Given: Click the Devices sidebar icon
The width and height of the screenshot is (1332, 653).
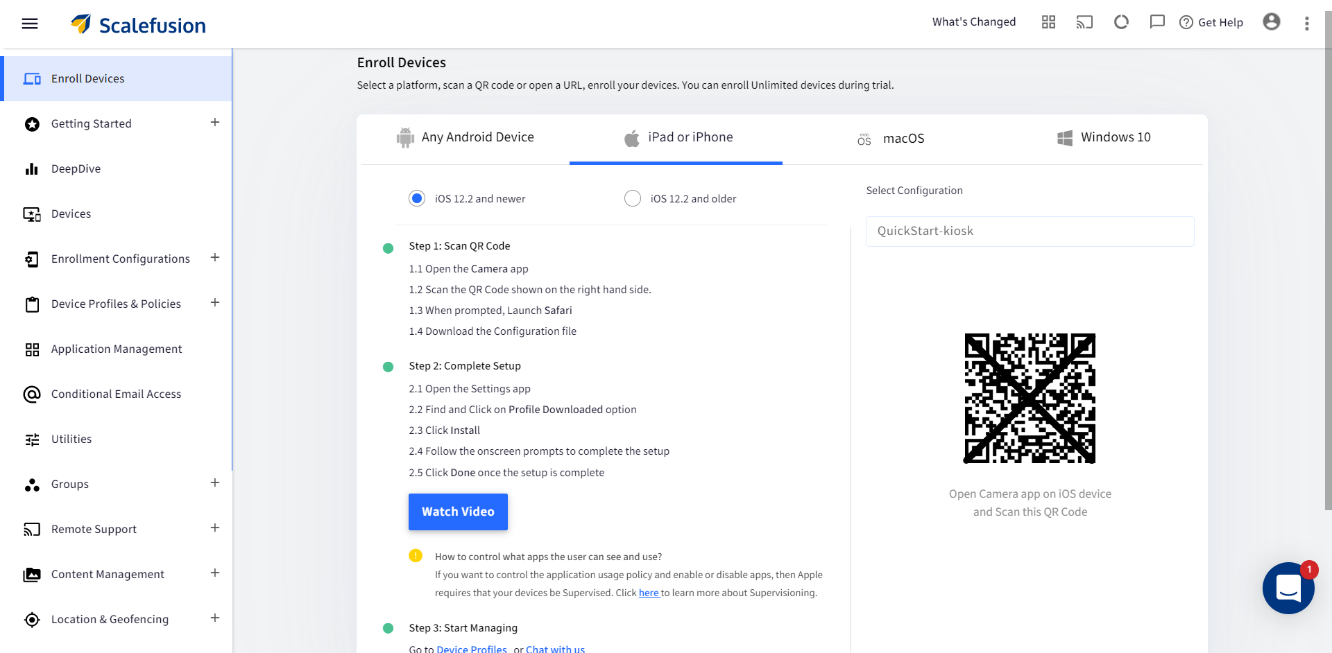Looking at the screenshot, I should tap(32, 214).
